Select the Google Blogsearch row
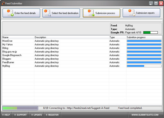Image resolution: width=164 pixels, height=118 pixels. click(82, 55)
